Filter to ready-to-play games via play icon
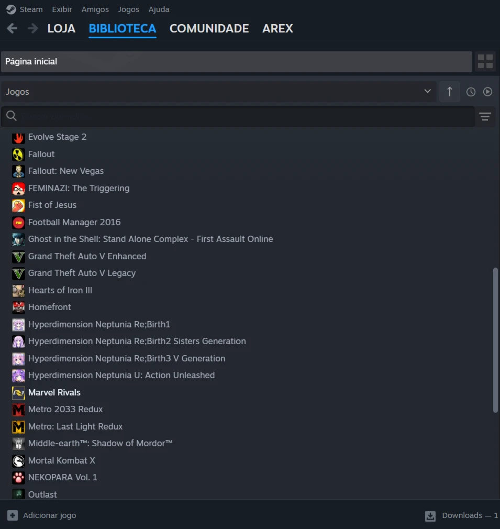This screenshot has height=529, width=500. pyautogui.click(x=487, y=92)
